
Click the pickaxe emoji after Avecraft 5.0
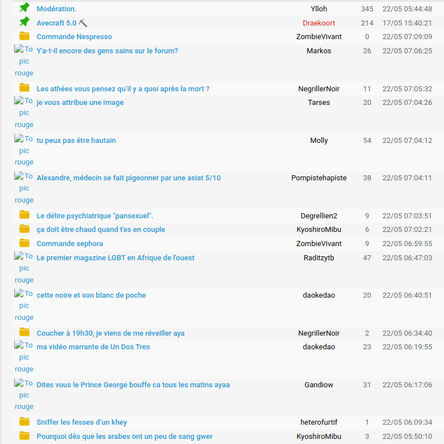tap(83, 23)
